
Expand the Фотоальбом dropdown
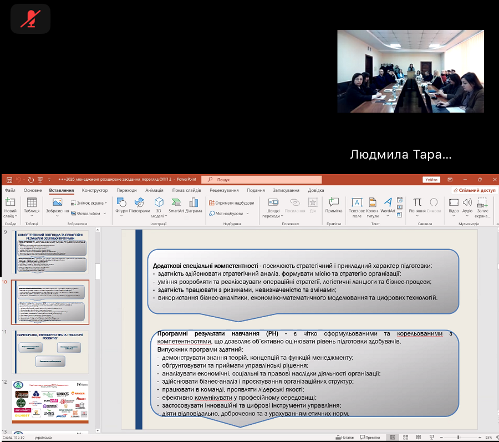pos(88,213)
